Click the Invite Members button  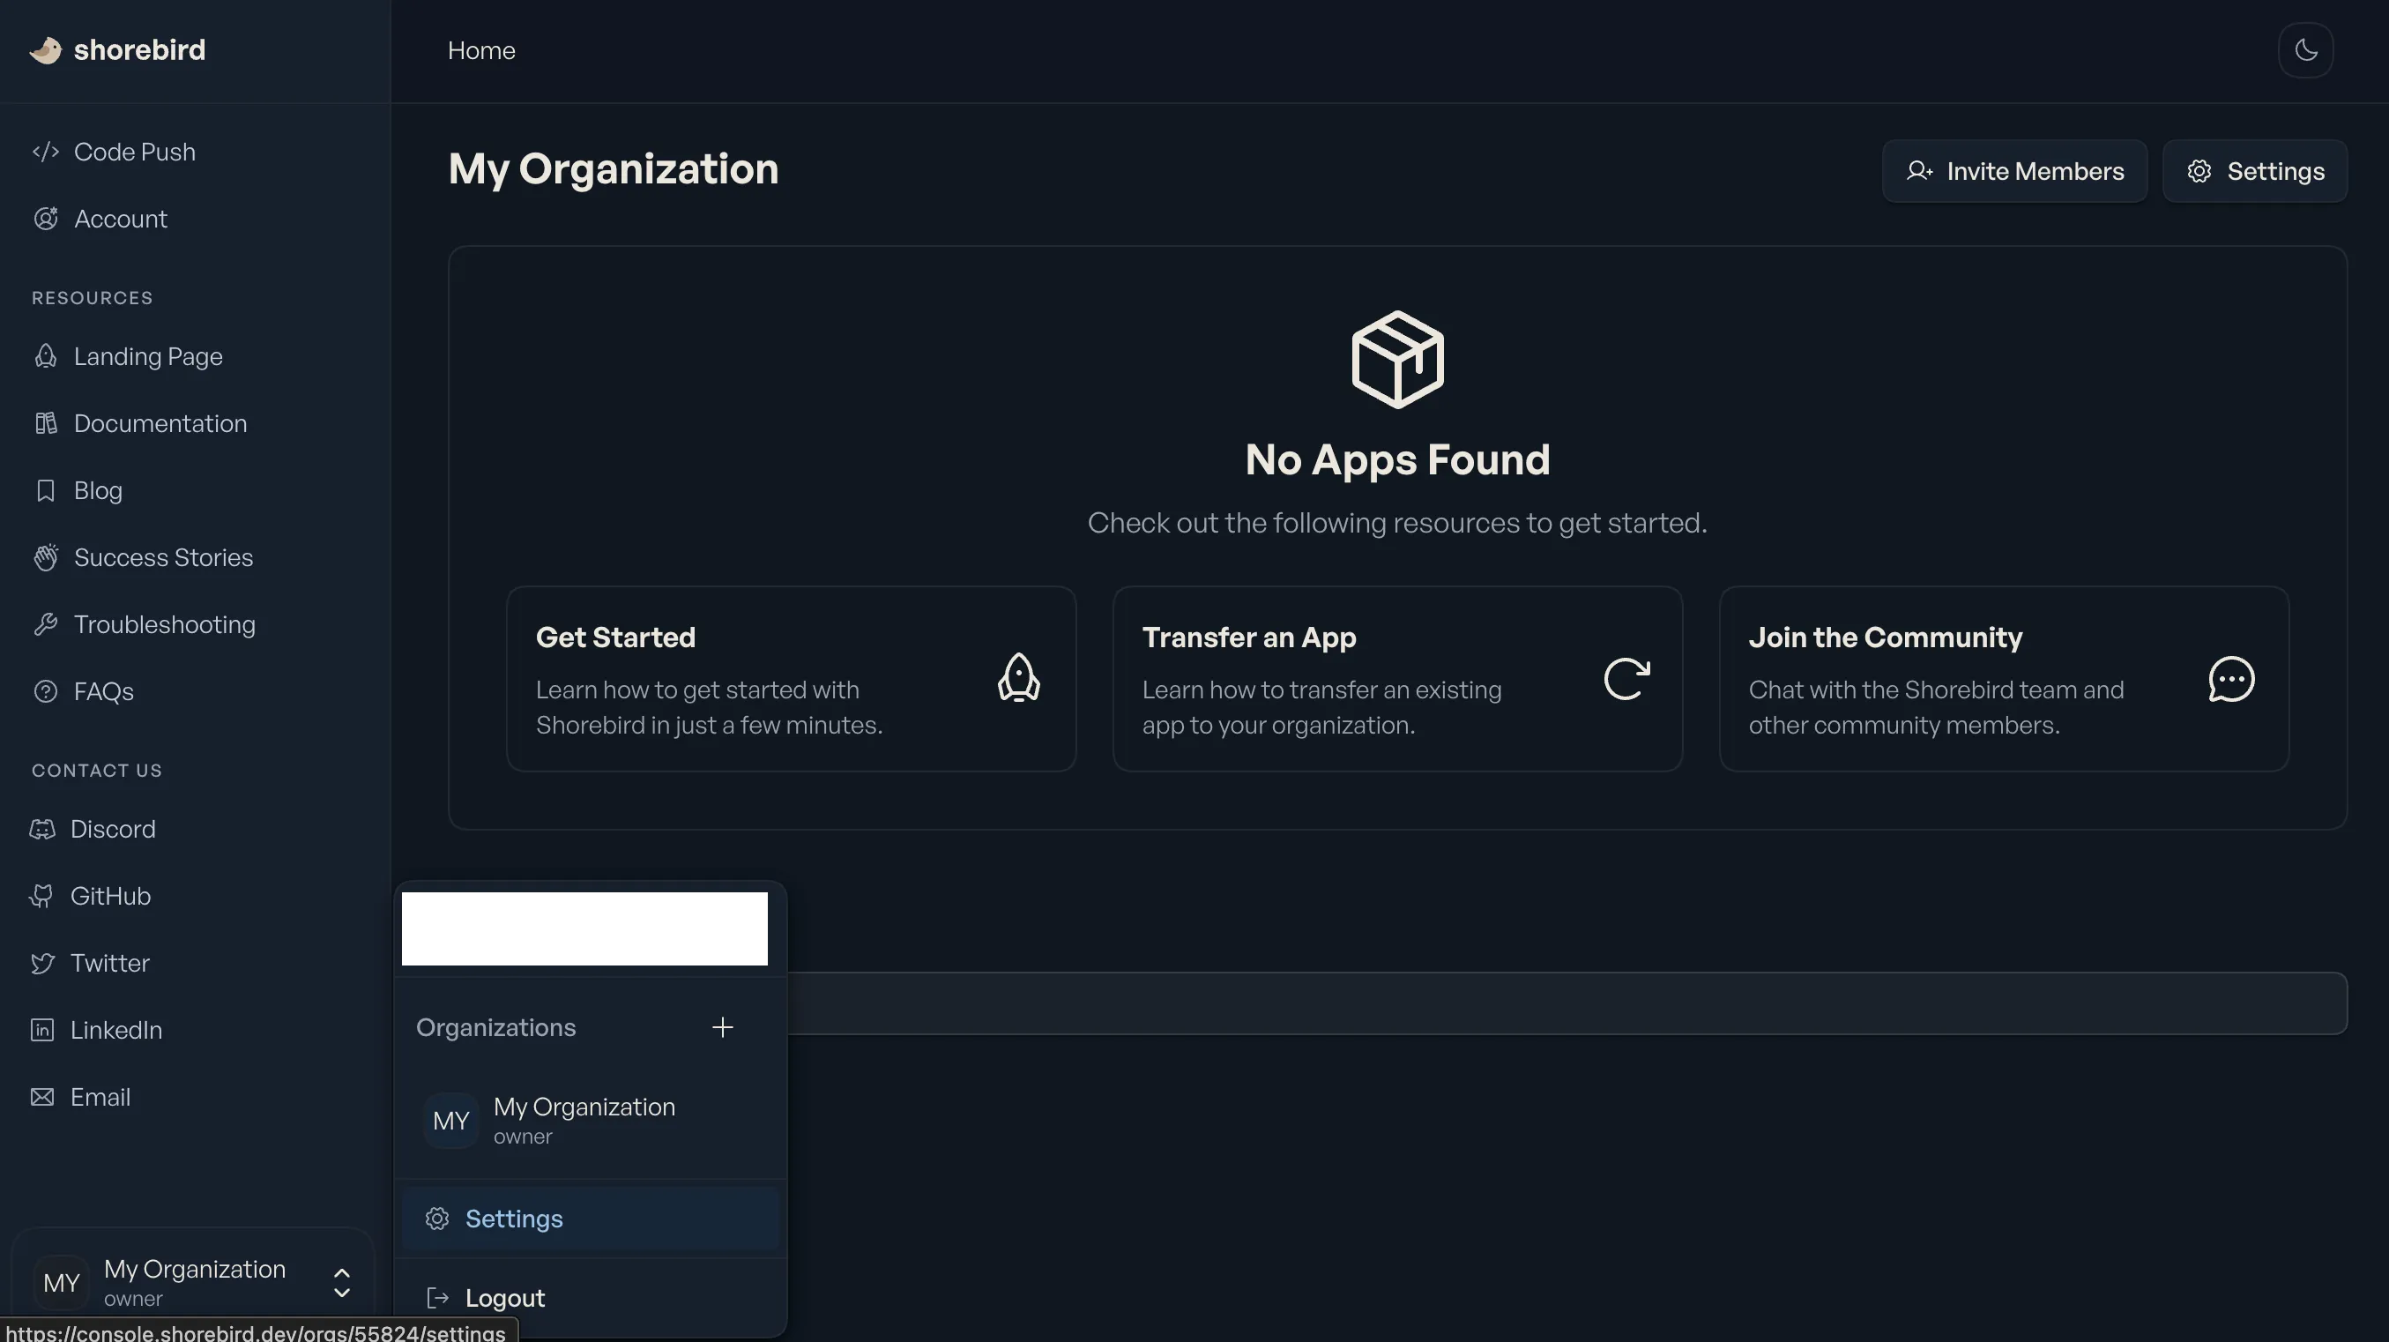(2014, 172)
